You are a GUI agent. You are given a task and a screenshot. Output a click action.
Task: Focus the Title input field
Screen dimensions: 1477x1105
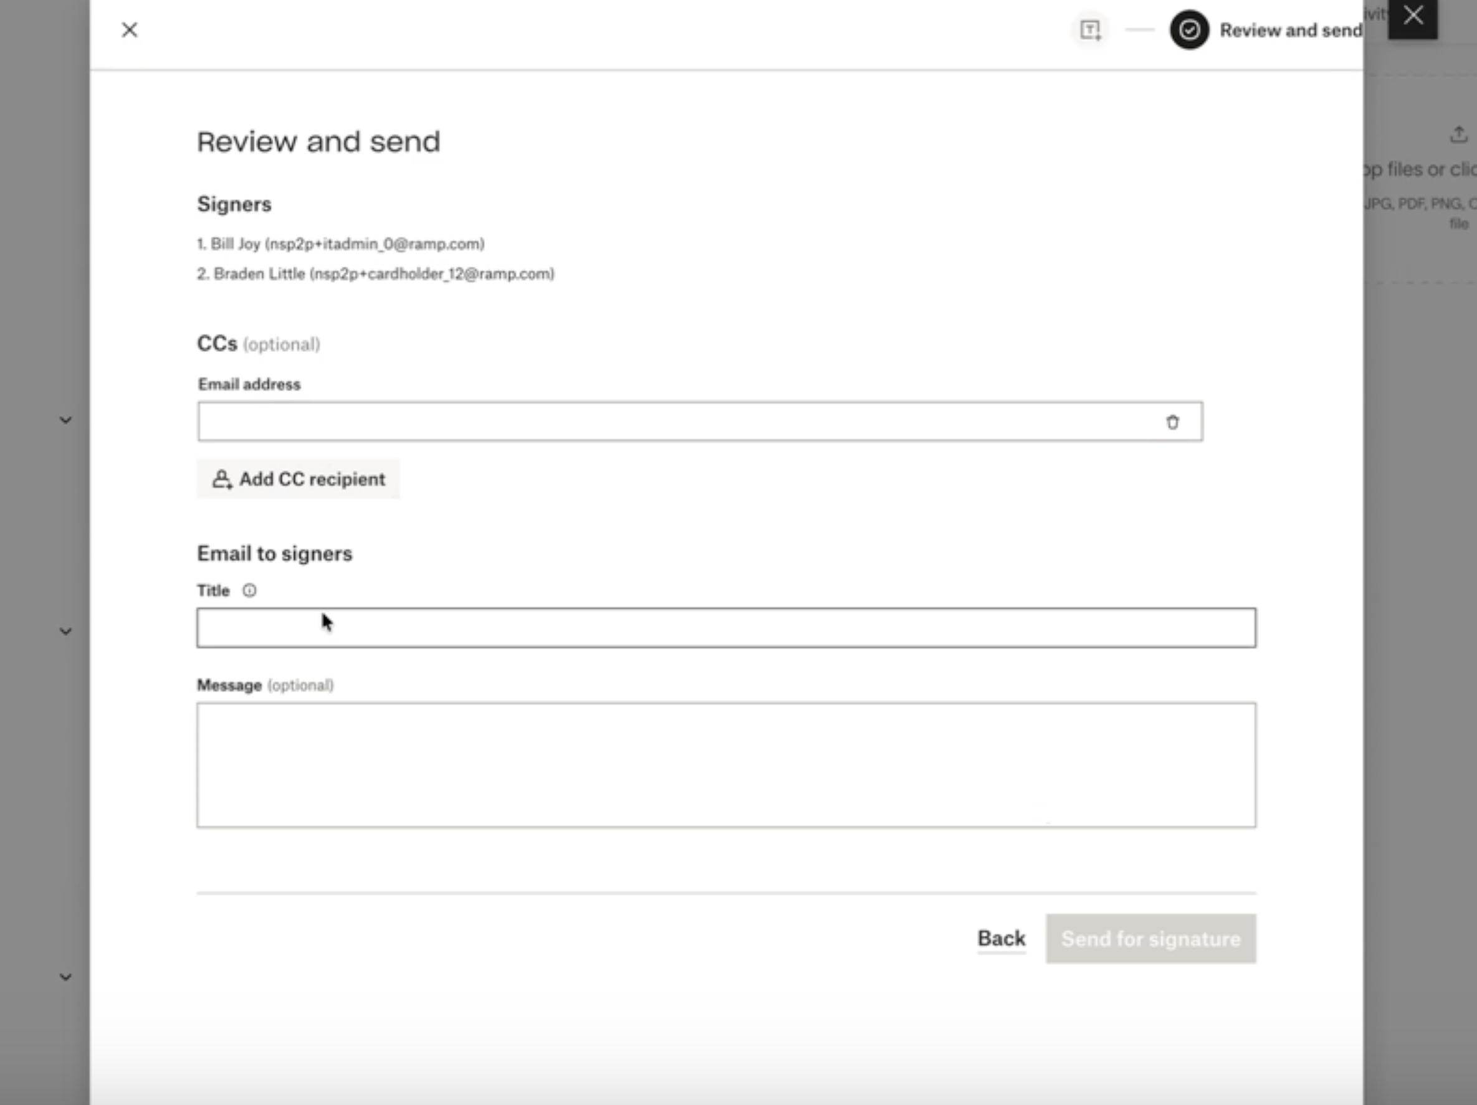[x=726, y=628]
